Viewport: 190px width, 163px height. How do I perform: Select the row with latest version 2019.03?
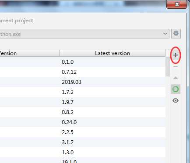click(83, 82)
